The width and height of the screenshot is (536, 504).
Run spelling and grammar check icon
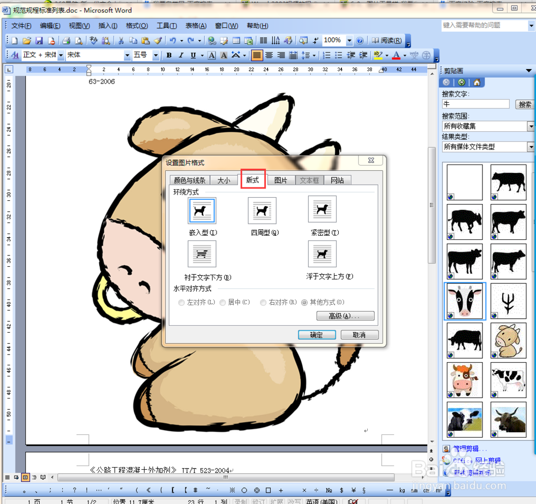tap(93, 41)
